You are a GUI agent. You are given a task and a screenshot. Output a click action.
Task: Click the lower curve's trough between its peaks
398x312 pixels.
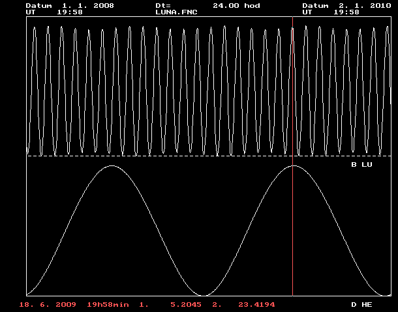coord(204,294)
